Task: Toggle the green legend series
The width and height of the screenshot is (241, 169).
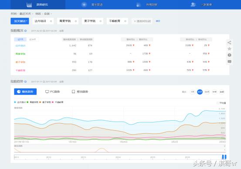Action: pos(32,102)
